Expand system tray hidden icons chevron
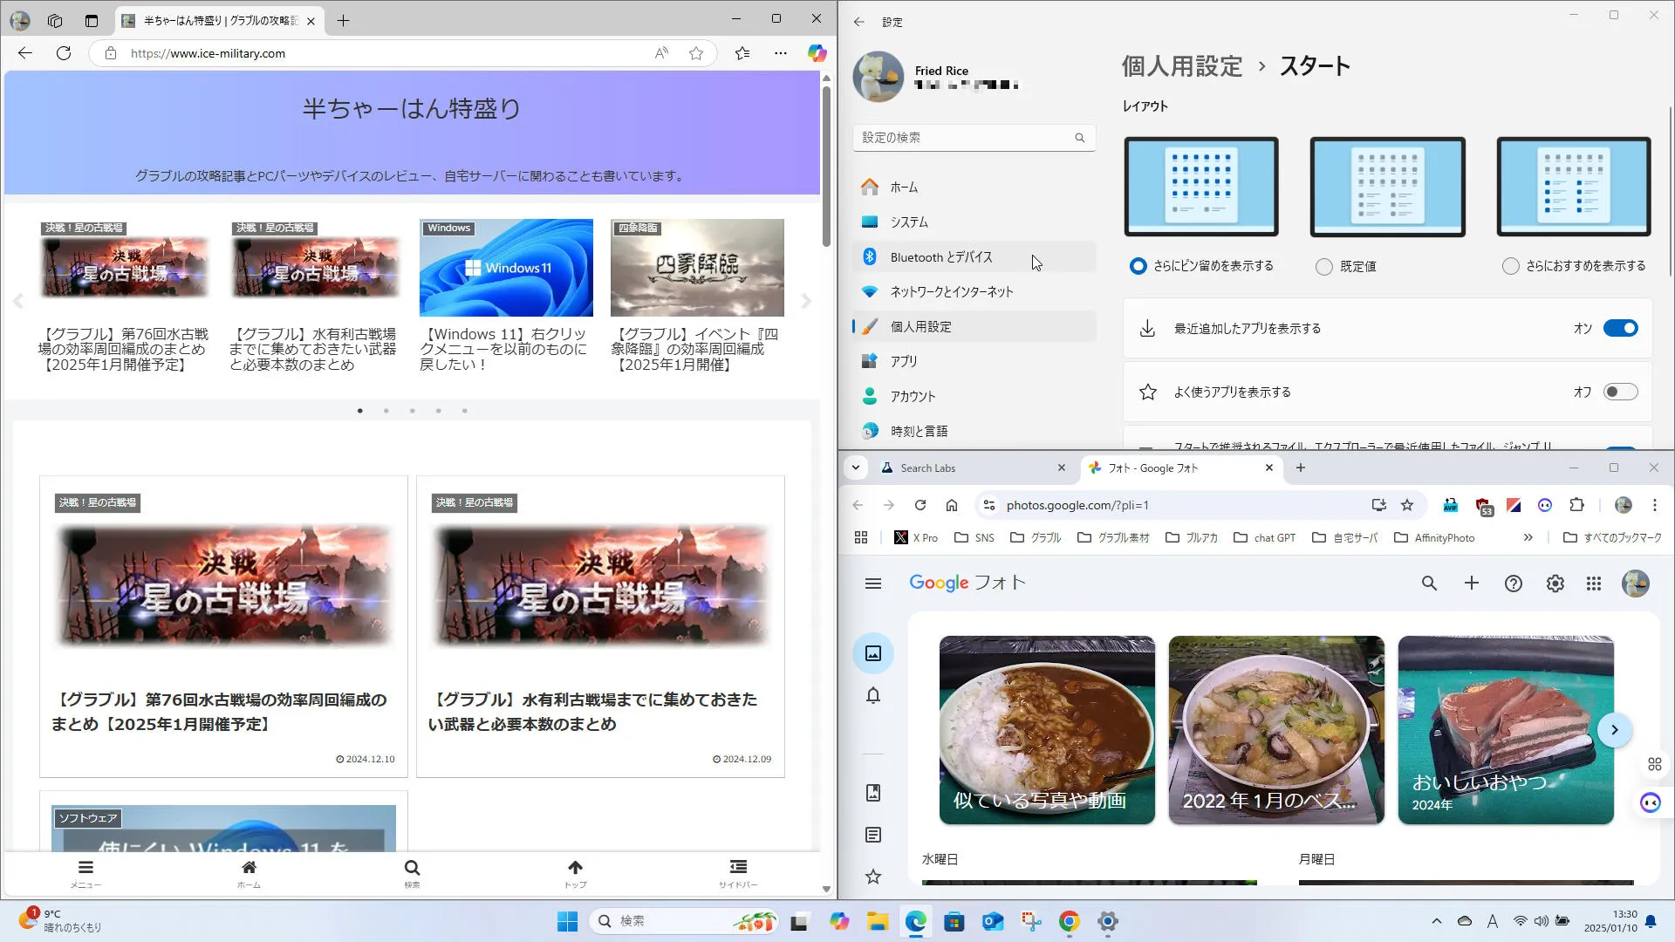 1437,921
